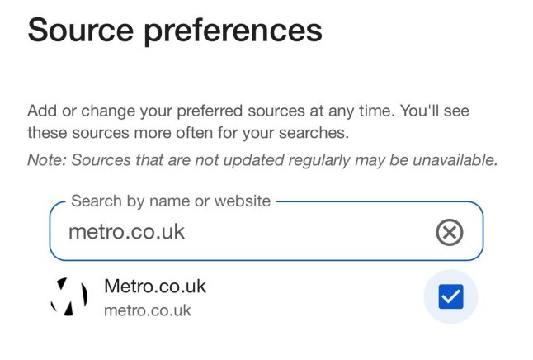Clear the search field with the X icon
The height and width of the screenshot is (360, 533).
coord(449,233)
